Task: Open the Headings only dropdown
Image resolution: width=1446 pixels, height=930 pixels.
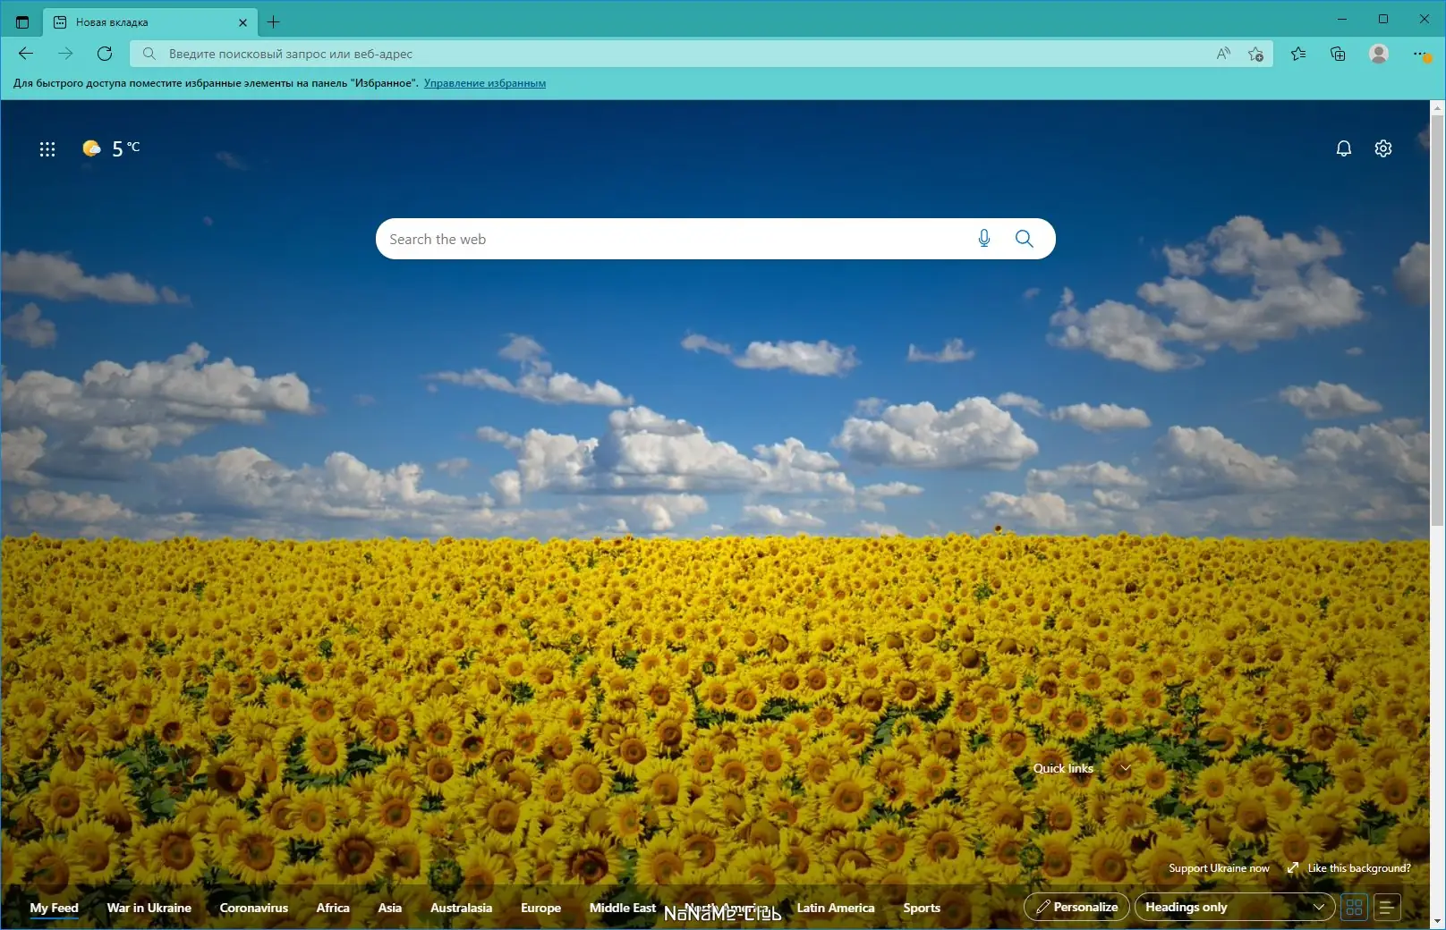Action: tap(1235, 907)
